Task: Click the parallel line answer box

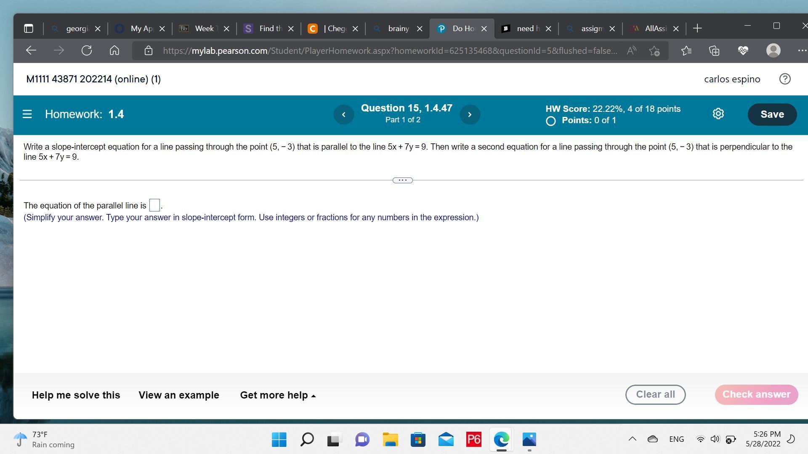Action: click(154, 206)
